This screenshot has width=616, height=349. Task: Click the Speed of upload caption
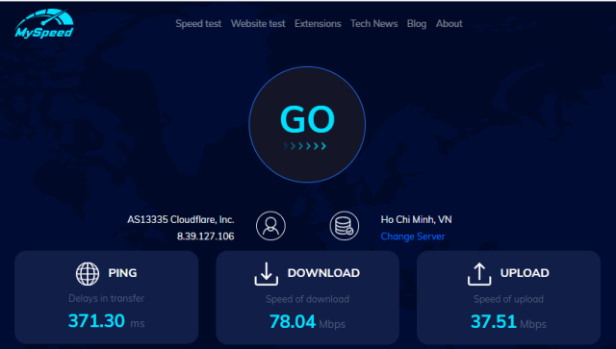[x=508, y=299]
